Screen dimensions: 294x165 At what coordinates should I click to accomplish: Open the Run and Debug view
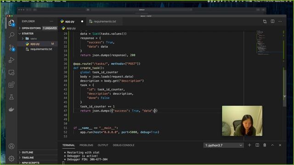[x=11, y=60]
